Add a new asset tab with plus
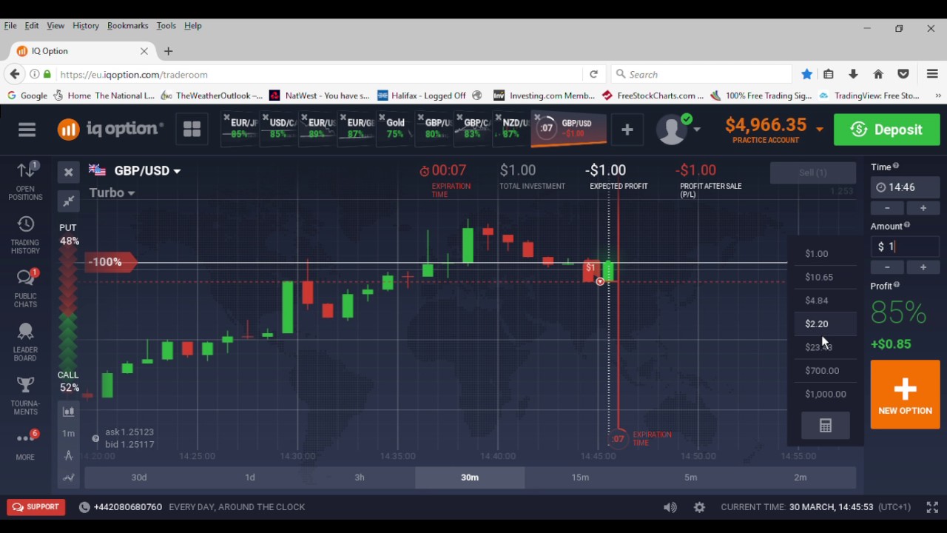947x533 pixels. [627, 130]
